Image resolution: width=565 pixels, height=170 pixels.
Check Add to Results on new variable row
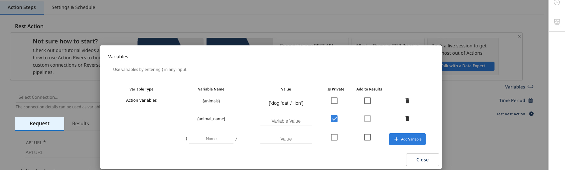[367, 137]
